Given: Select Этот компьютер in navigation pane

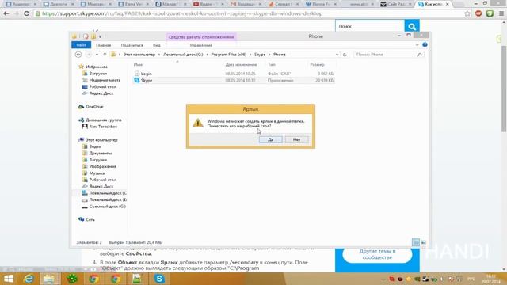Looking at the screenshot, I should click(101, 140).
